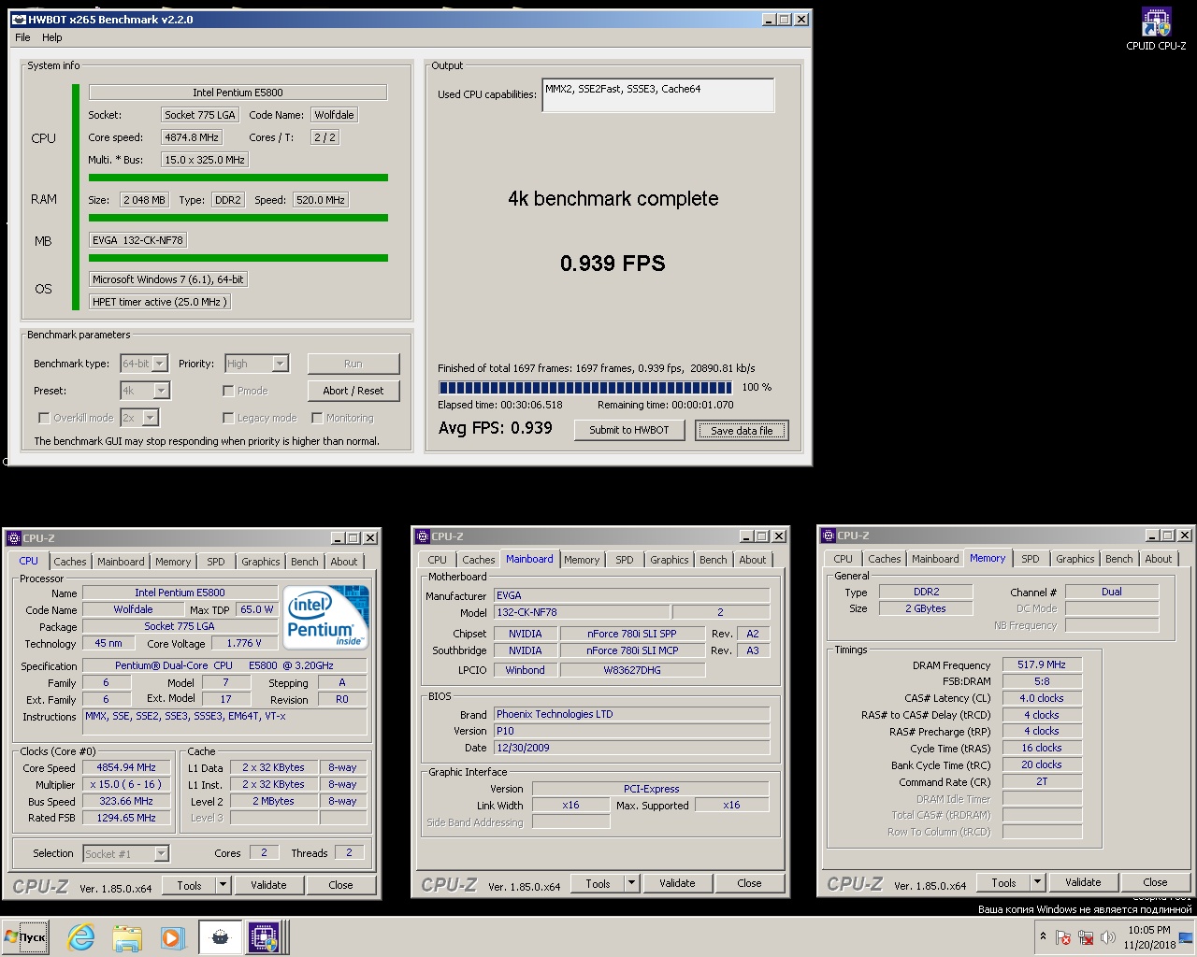
Task: Click the Abort / Reset button
Action: click(x=353, y=391)
